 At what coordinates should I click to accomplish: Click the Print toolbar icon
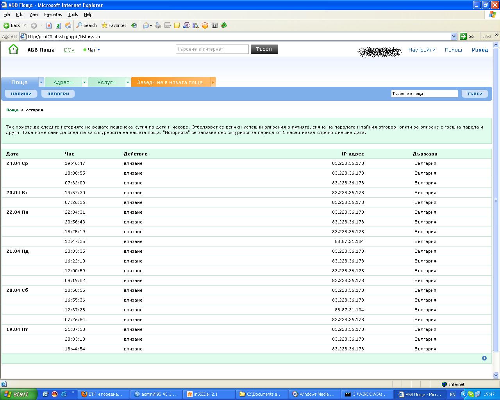click(158, 25)
